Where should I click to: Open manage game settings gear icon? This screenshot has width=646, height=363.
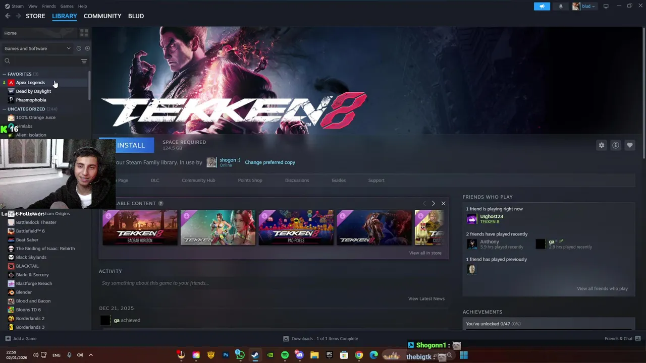click(602, 145)
